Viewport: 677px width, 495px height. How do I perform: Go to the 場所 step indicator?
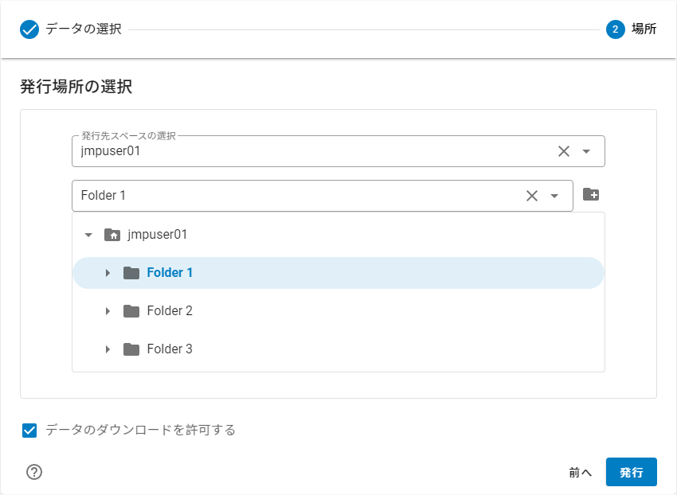coord(614,29)
